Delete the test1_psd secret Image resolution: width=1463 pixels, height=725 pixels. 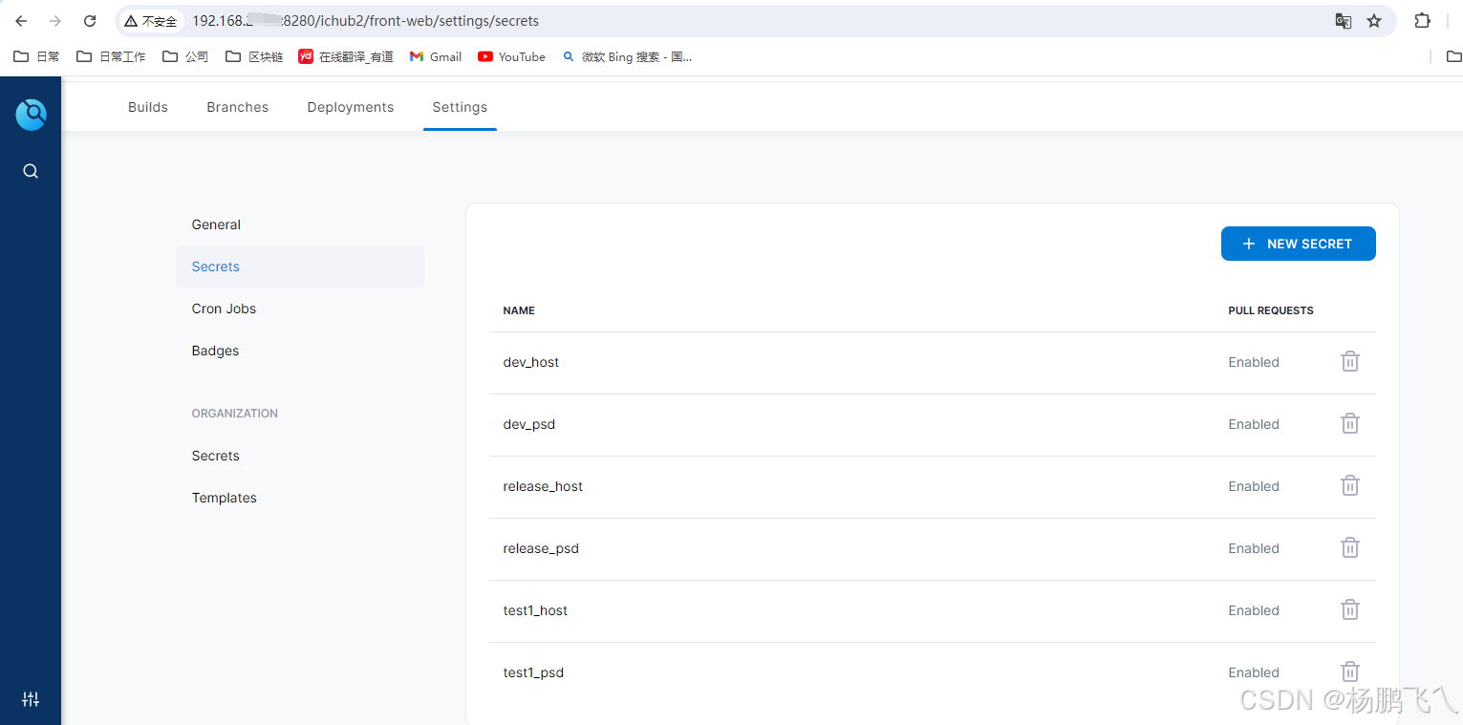coord(1349,672)
